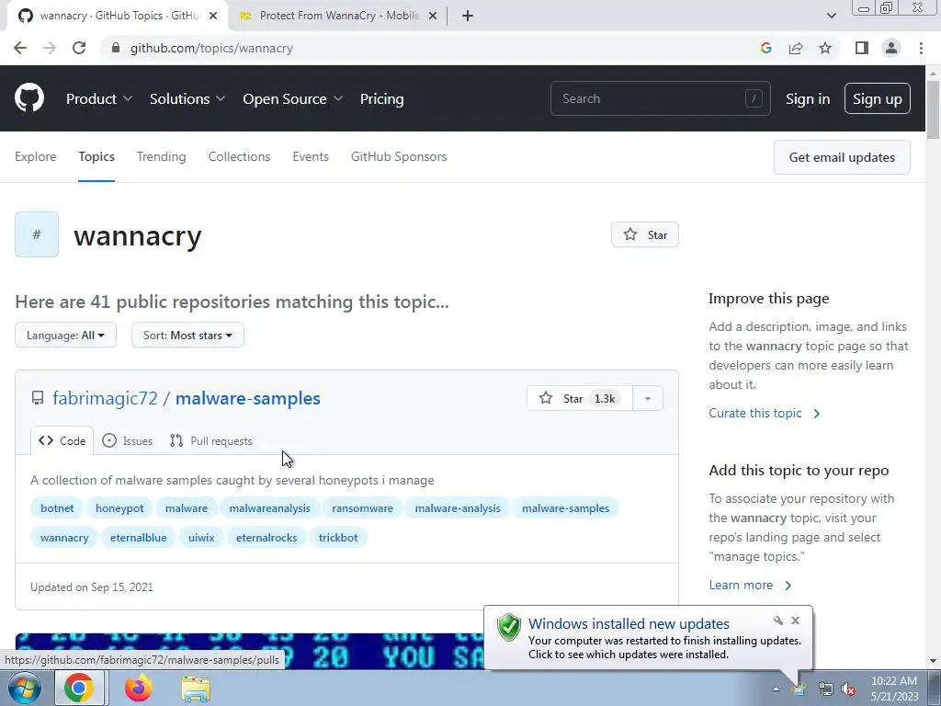Open GitHub Sponsors tab
The height and width of the screenshot is (706, 941).
tap(399, 156)
